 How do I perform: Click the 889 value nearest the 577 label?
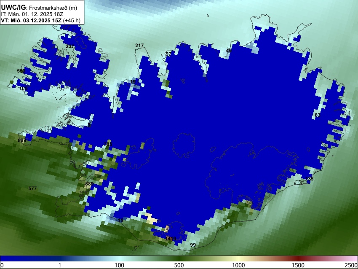(89, 184)
